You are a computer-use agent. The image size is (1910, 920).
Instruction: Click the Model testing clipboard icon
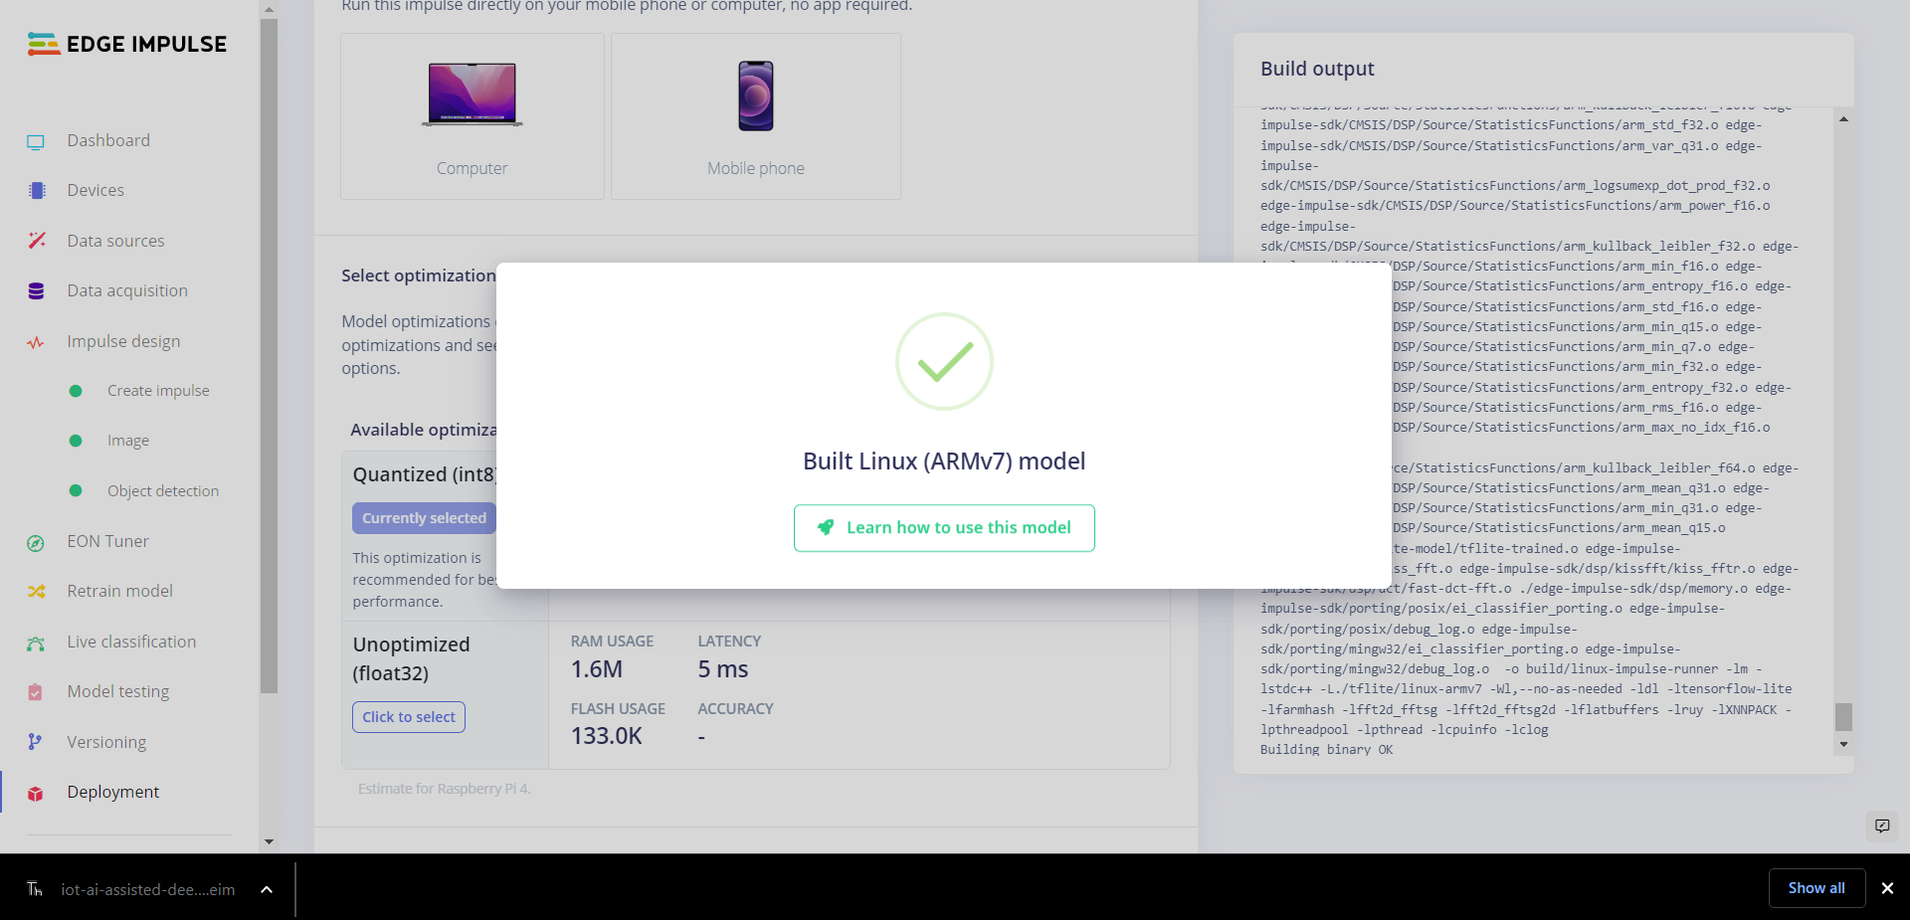pos(36,692)
